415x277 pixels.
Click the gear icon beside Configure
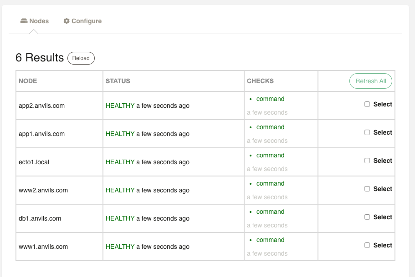tap(67, 21)
